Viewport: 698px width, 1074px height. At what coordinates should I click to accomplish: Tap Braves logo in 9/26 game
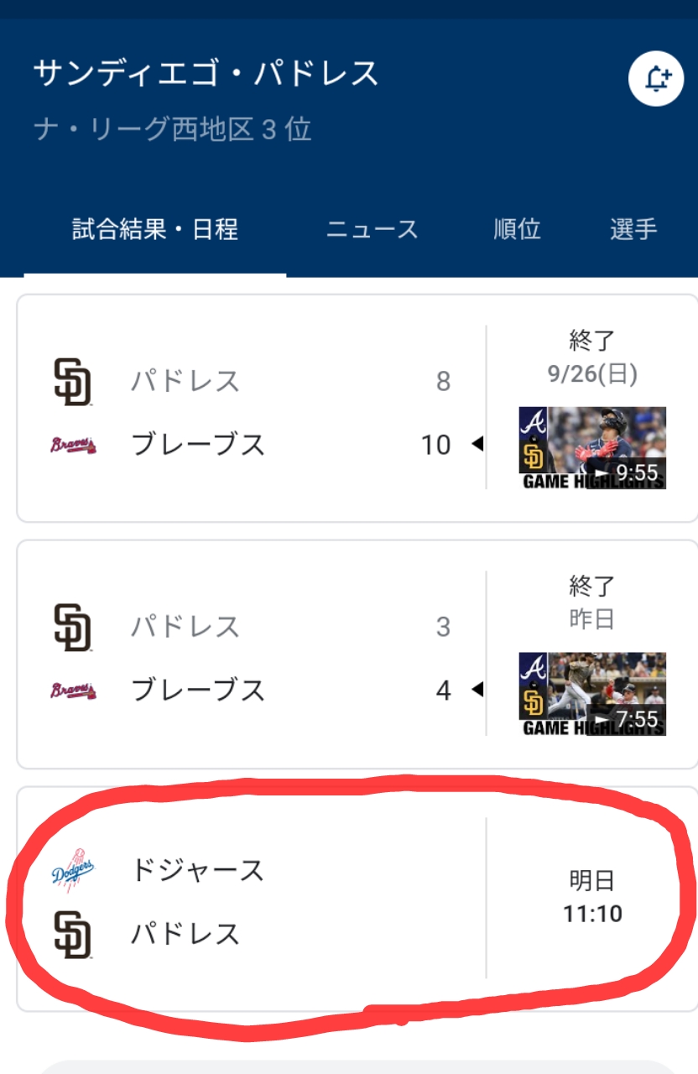point(72,445)
